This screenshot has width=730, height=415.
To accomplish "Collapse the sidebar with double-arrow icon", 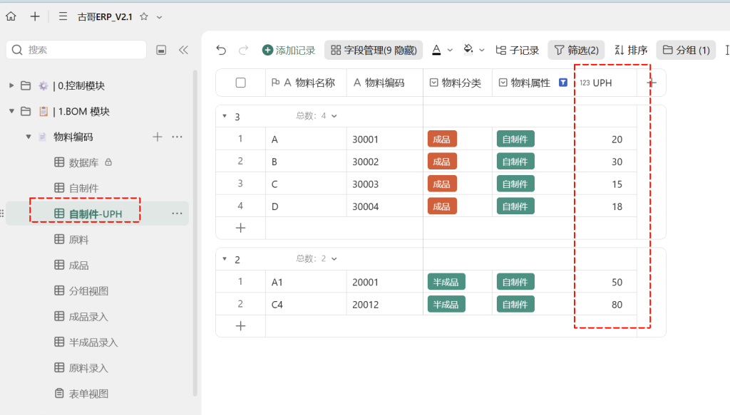I will (x=183, y=50).
